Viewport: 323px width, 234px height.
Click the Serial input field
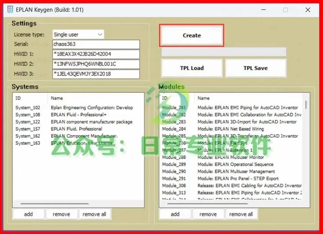click(x=96, y=44)
